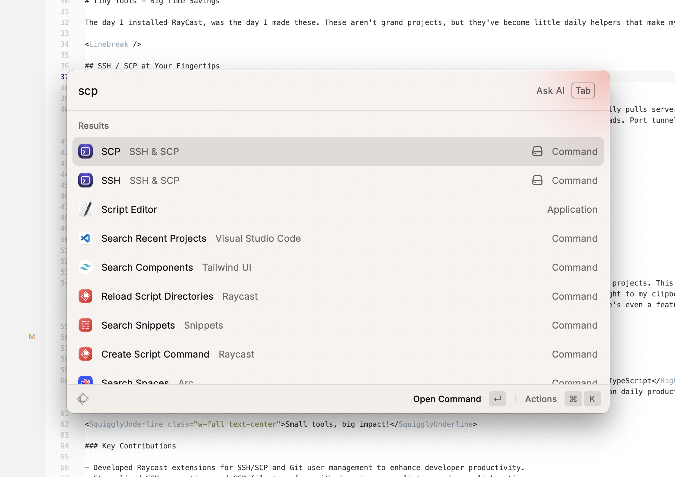The width and height of the screenshot is (675, 477).
Task: Click the Tailwind UI icon
Action: coord(85,267)
